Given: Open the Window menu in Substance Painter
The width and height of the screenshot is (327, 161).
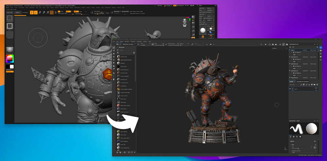Looking at the screenshot, I should tap(127, 41).
